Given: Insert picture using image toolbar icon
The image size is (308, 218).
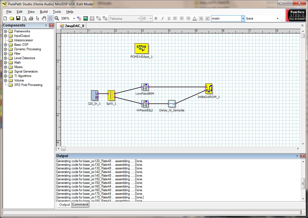Looking at the screenshot, I should point(86,18).
